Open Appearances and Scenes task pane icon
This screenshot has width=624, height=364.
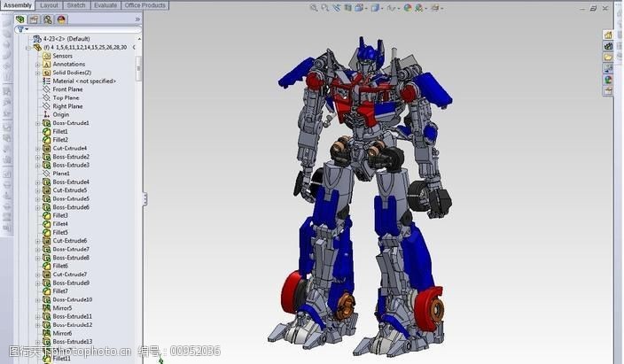point(608,80)
